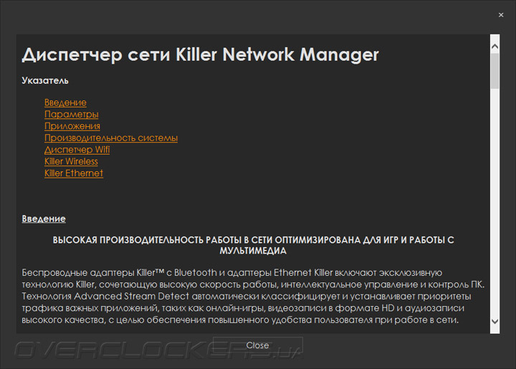Open the Производительность системы link
516x369 pixels.
pyautogui.click(x=111, y=138)
